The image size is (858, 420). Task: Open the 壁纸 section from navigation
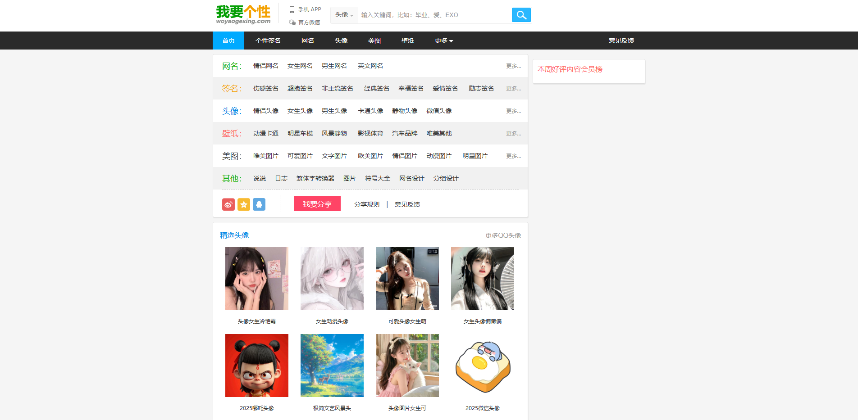tap(407, 41)
